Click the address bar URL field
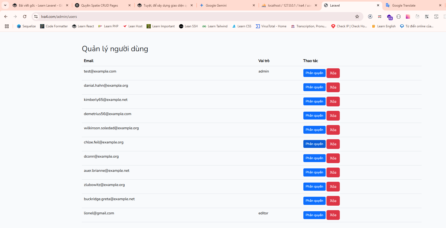 click(184, 17)
